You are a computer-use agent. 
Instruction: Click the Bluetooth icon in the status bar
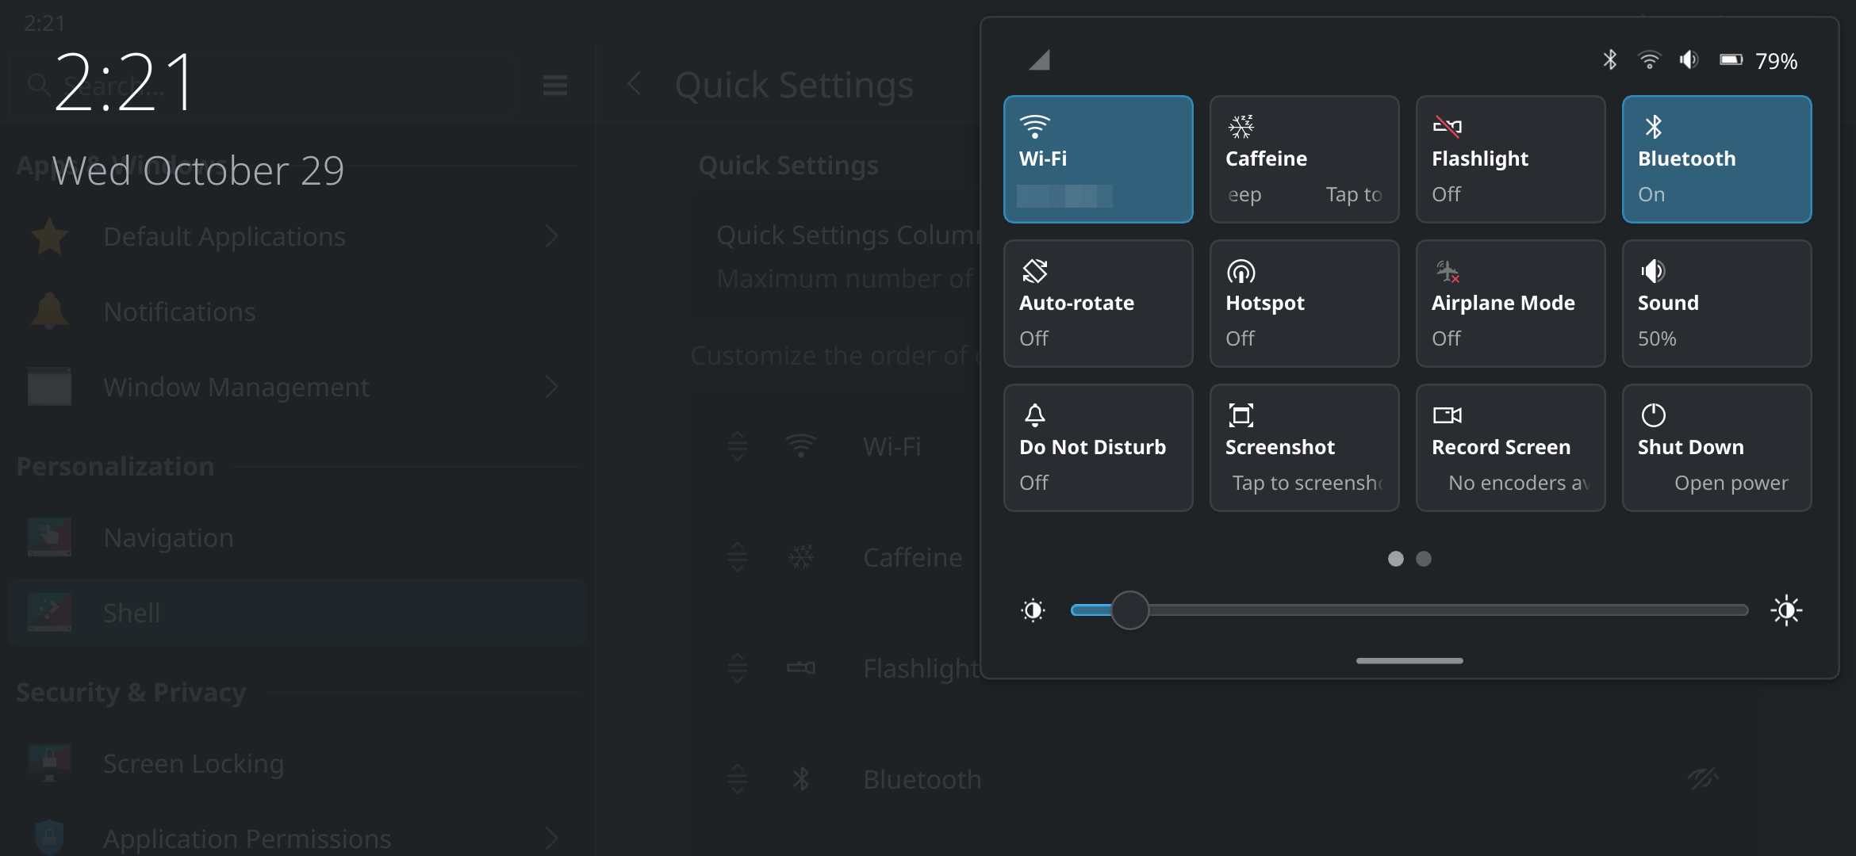pos(1610,59)
